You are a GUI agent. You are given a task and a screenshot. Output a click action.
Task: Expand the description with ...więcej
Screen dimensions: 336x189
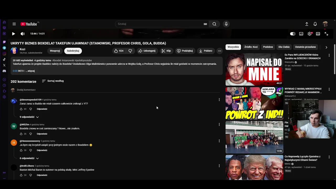(x=30, y=71)
